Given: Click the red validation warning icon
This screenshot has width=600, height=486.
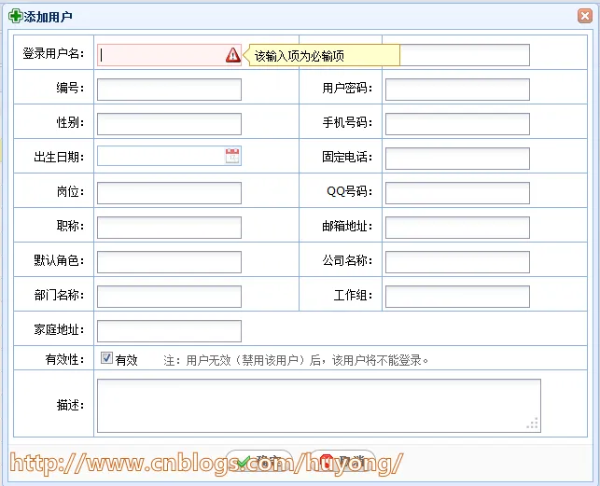Looking at the screenshot, I should (232, 55).
